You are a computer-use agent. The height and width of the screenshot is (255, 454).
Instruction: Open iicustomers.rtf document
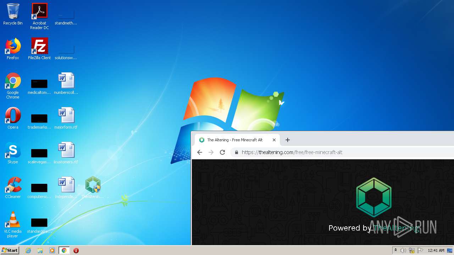click(66, 153)
